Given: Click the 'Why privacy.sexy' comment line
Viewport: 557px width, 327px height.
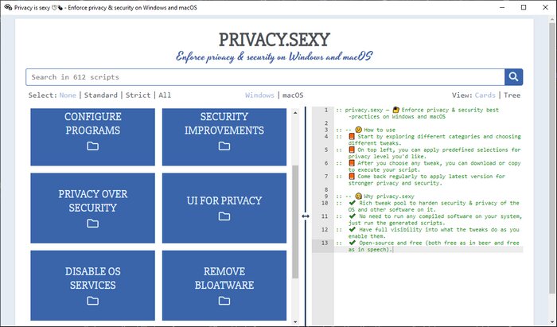Looking at the screenshot, I should click(x=375, y=197).
